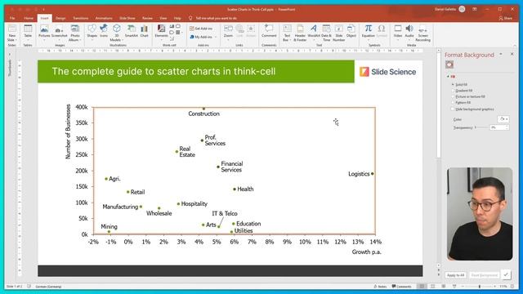Insert 3D Models
The height and width of the screenshot is (294, 523).
116,33
